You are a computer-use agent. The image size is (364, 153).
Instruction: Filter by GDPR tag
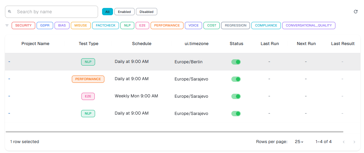click(x=44, y=25)
